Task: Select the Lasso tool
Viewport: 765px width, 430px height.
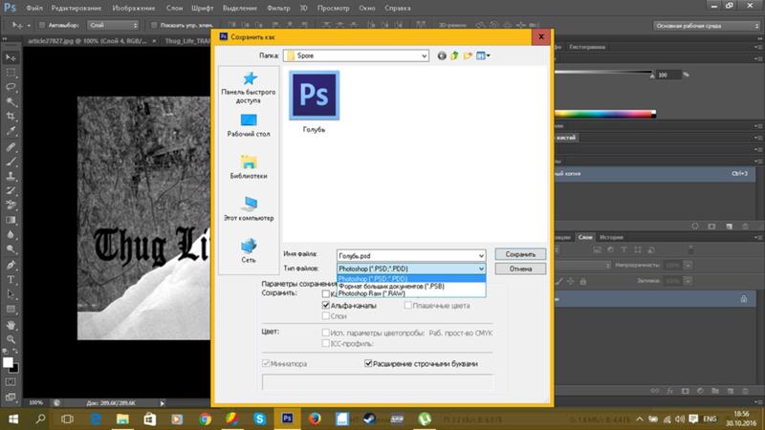Action: pyautogui.click(x=11, y=87)
